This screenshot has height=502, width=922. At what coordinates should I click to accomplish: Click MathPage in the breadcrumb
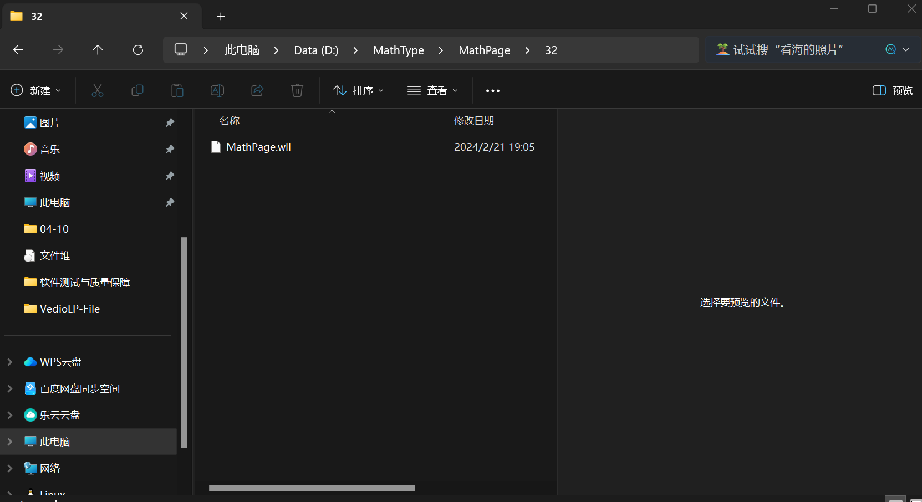485,50
